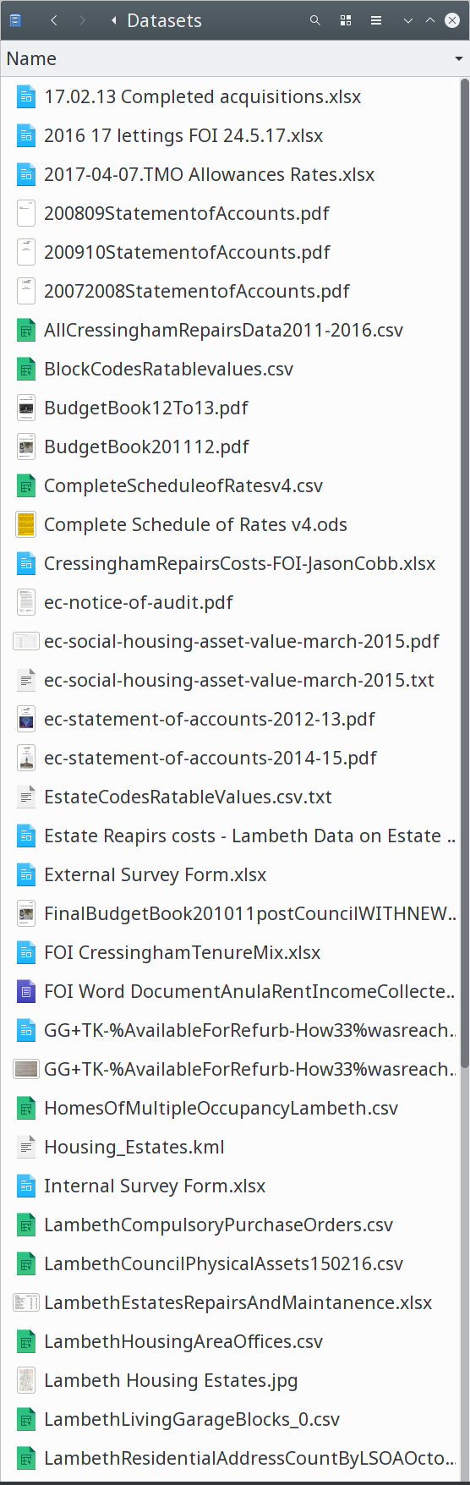Image resolution: width=470 pixels, height=1485 pixels.
Task: Select CressinghamRepairsCosts-FOI-JasonCobb.xlsx
Action: [x=240, y=563]
